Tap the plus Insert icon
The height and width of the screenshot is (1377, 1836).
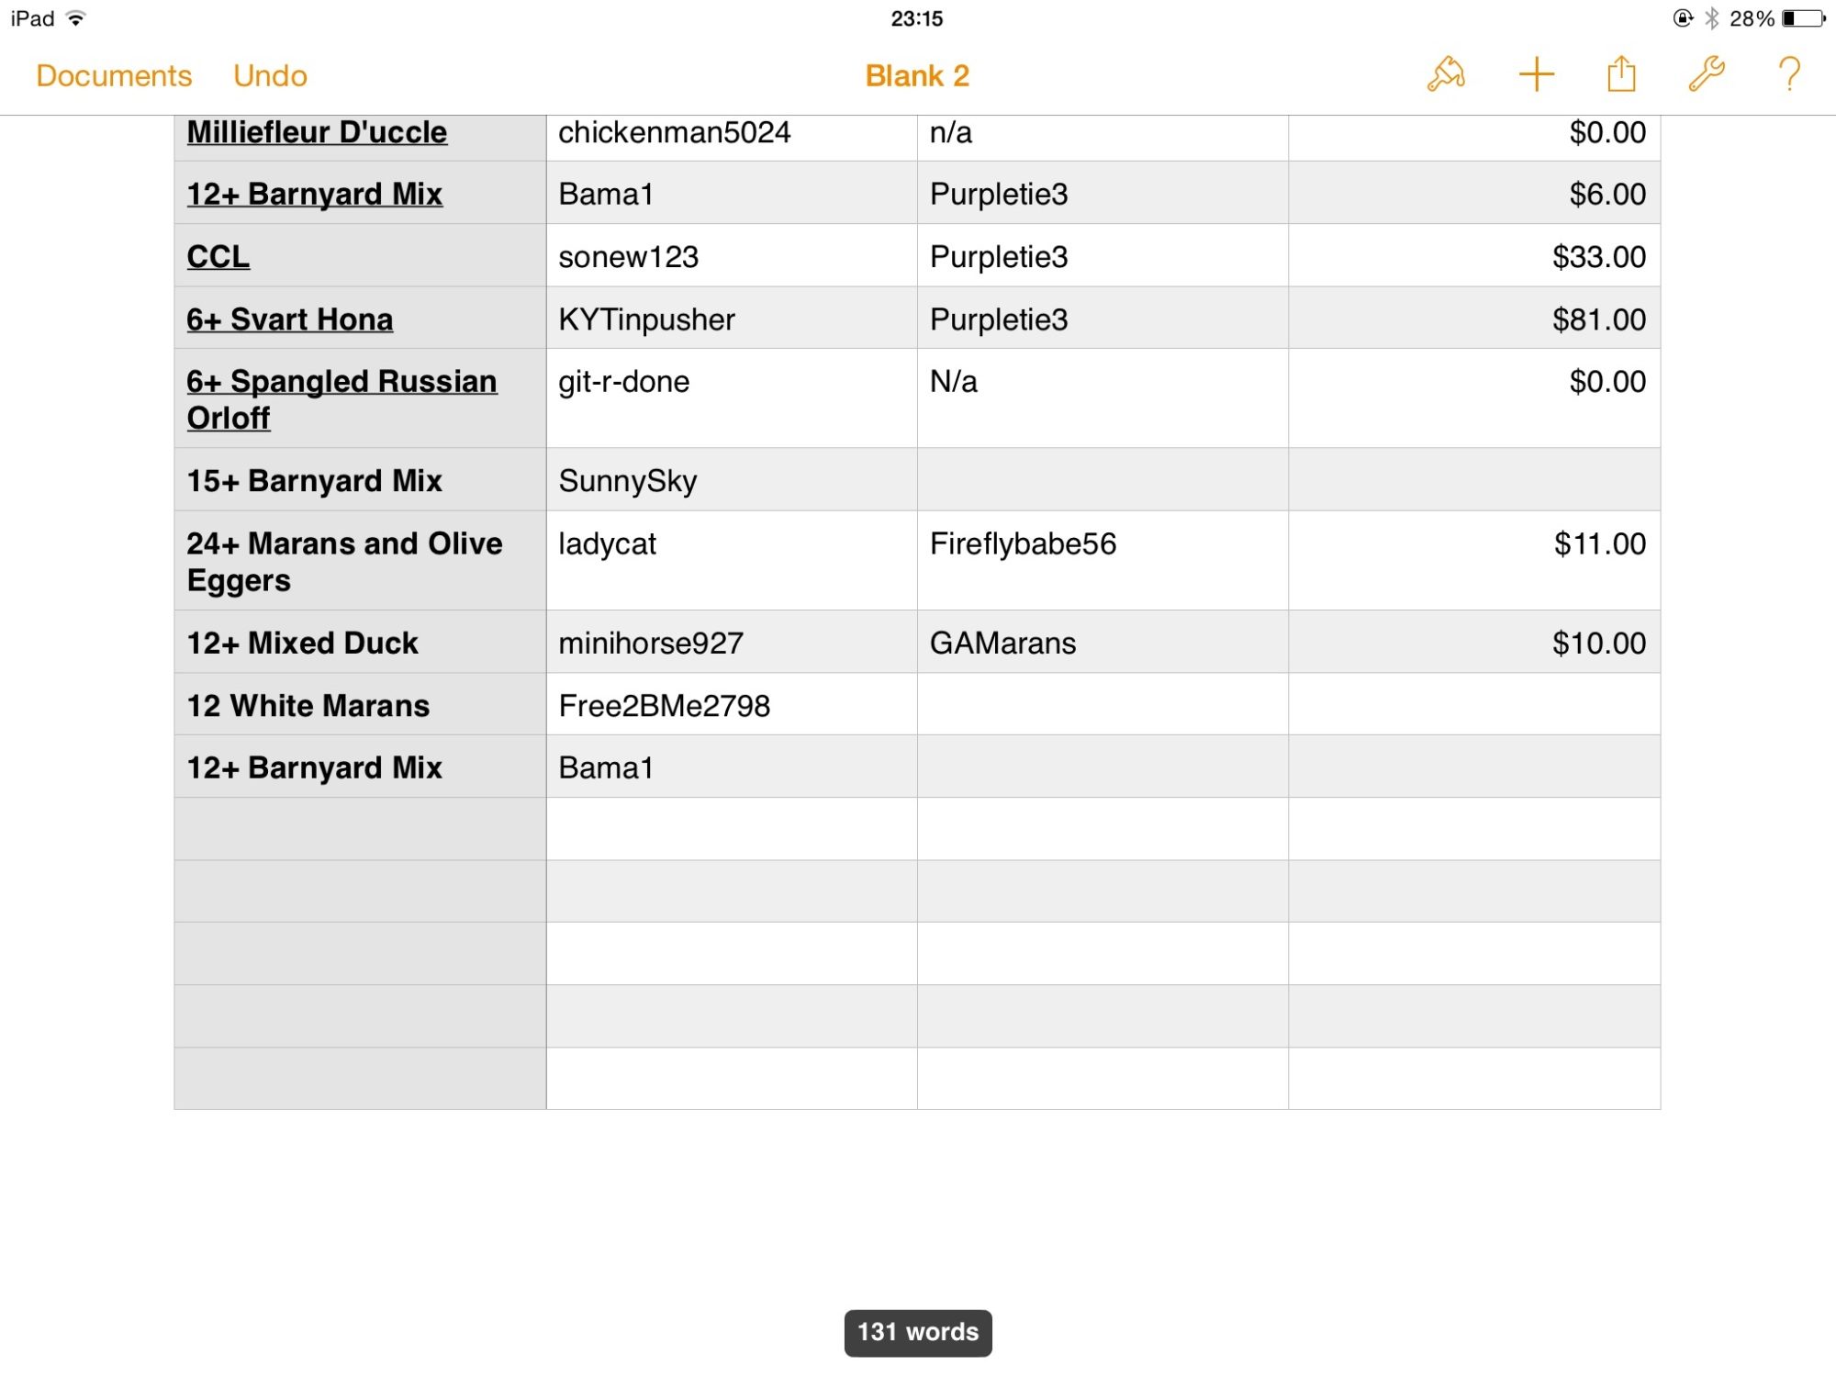[1536, 74]
